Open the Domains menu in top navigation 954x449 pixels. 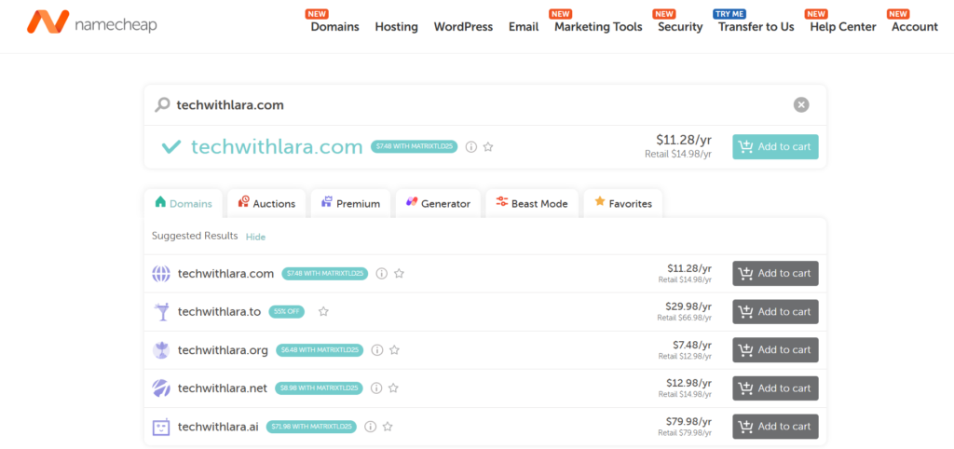coord(334,27)
